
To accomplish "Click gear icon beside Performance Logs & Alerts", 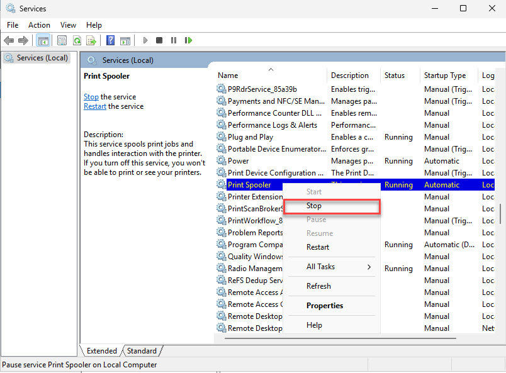I will coord(221,125).
